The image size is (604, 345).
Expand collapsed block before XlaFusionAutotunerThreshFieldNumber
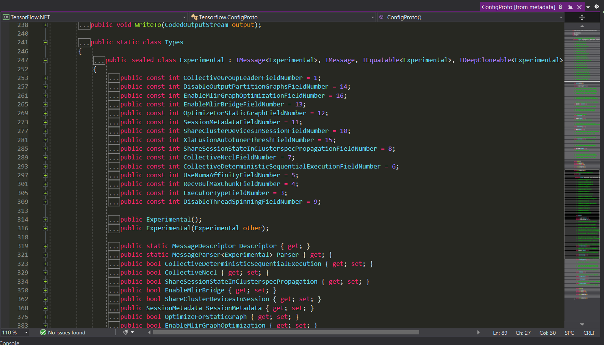click(x=114, y=140)
